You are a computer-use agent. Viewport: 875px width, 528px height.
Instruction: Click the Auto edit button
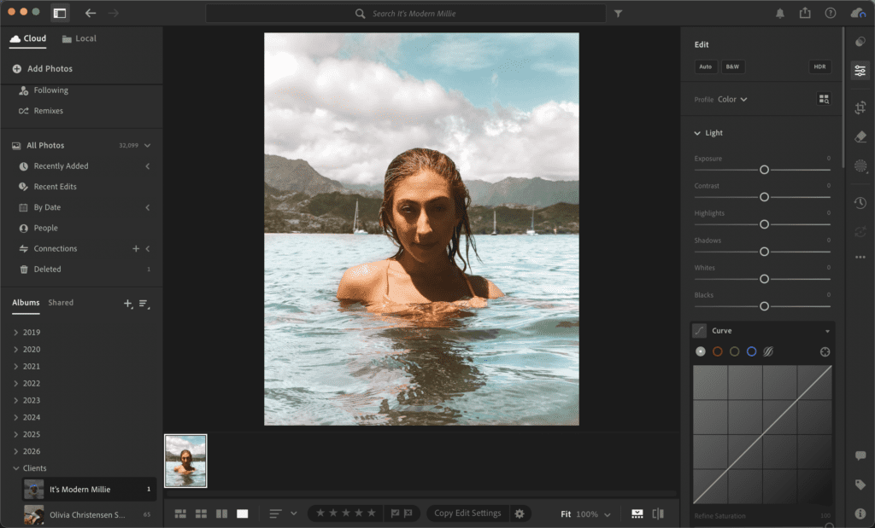(705, 67)
